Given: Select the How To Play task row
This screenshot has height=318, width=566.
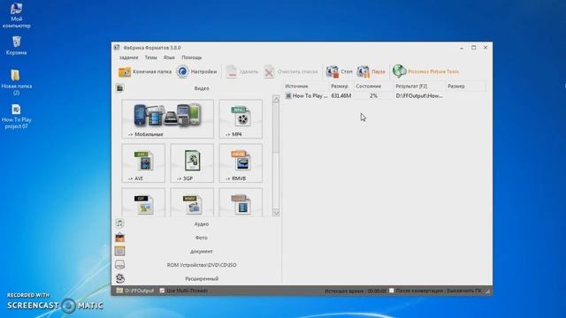Looking at the screenshot, I should [x=384, y=96].
